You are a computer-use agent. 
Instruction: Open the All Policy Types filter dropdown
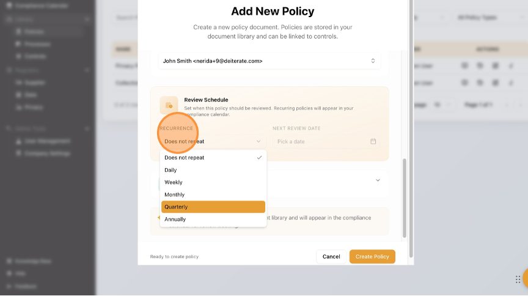coord(486,18)
